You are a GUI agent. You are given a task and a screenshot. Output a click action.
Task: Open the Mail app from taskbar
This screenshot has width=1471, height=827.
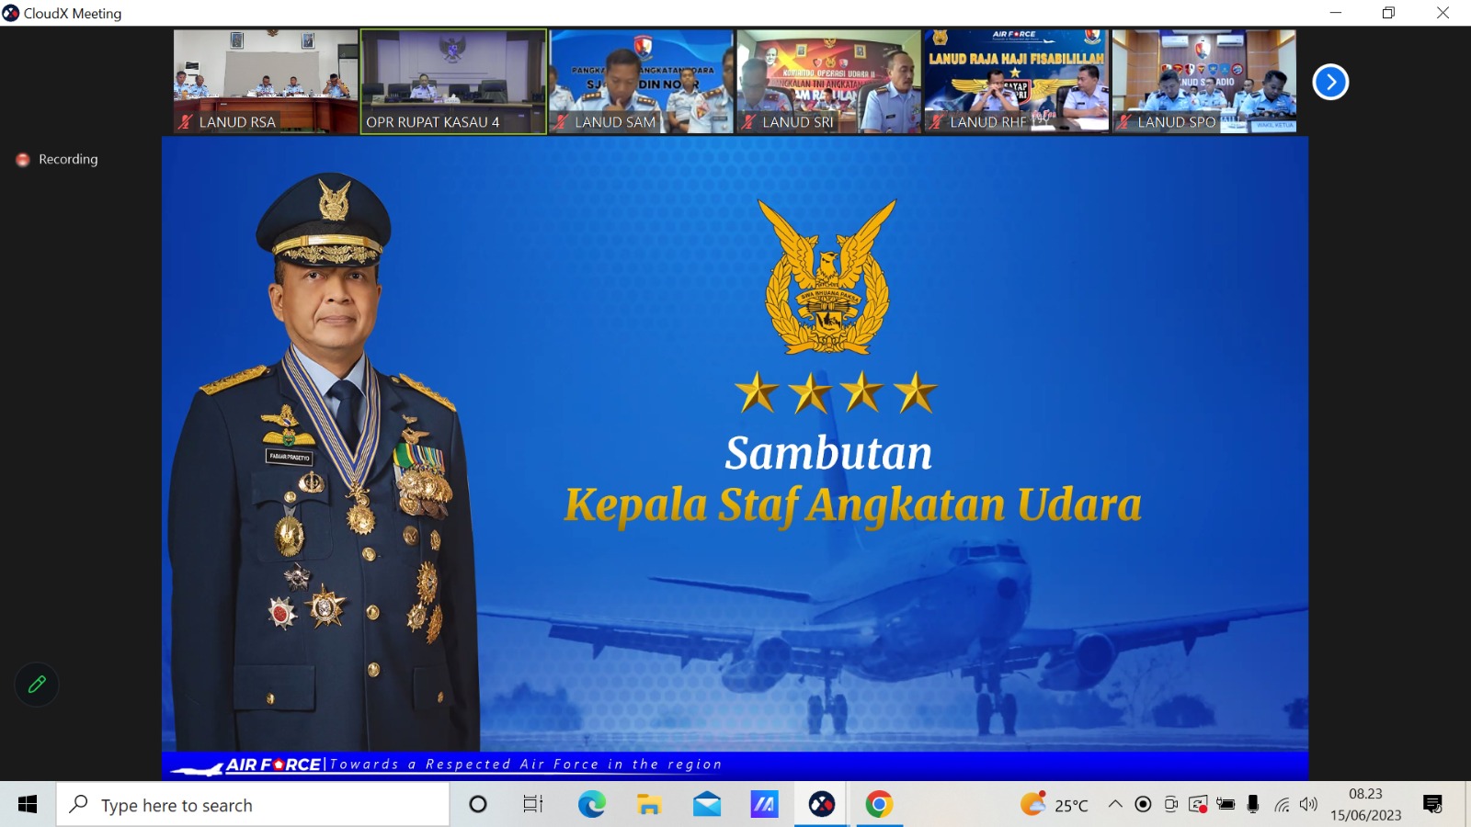click(707, 805)
